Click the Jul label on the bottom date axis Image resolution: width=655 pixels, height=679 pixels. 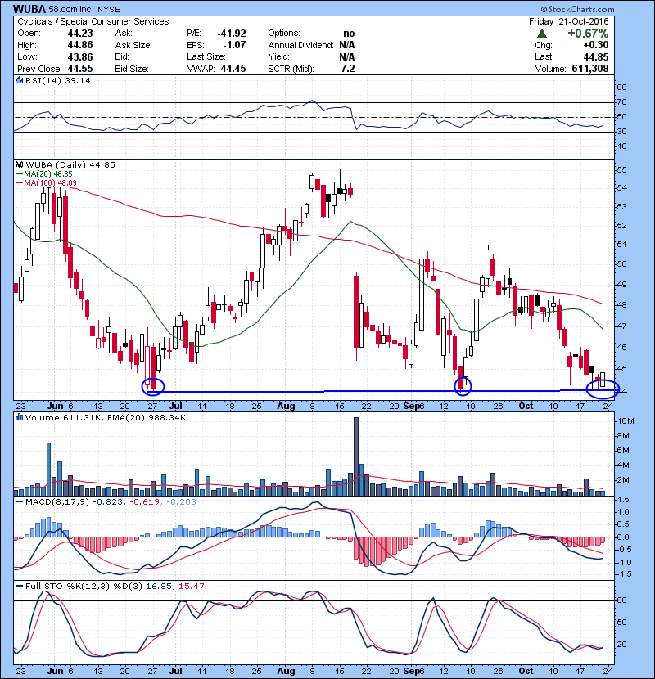tap(175, 671)
